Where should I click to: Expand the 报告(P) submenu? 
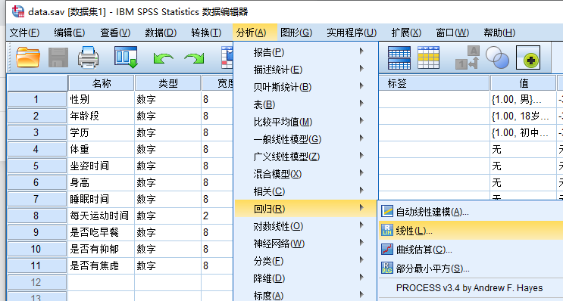(306, 52)
